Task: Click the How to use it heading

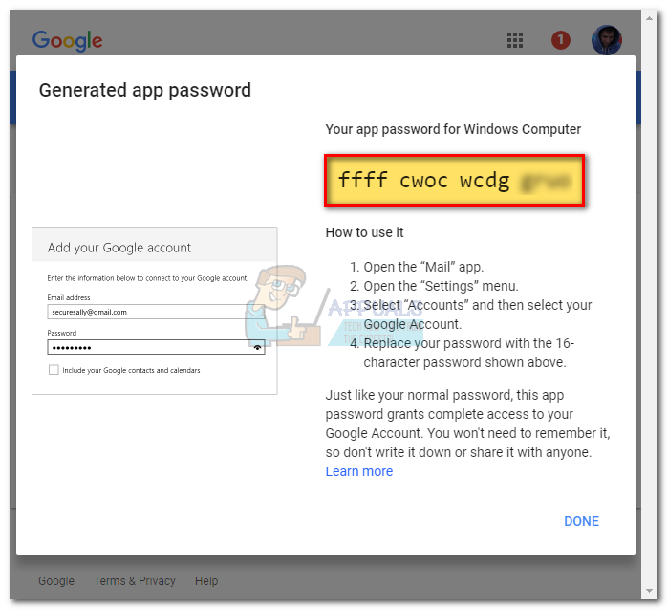Action: click(364, 232)
